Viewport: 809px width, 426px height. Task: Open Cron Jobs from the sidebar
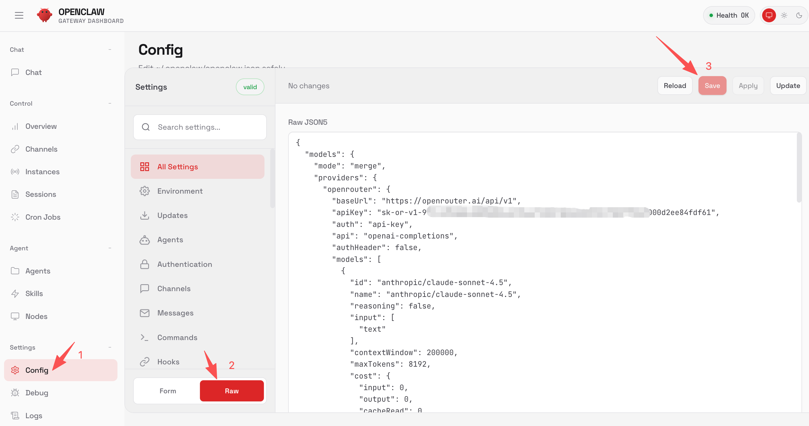[x=43, y=217]
